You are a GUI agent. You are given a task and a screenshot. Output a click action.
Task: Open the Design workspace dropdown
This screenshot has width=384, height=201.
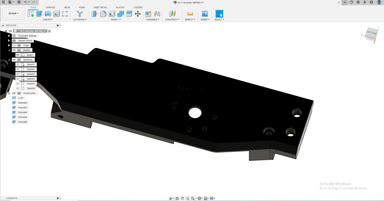click(x=13, y=13)
